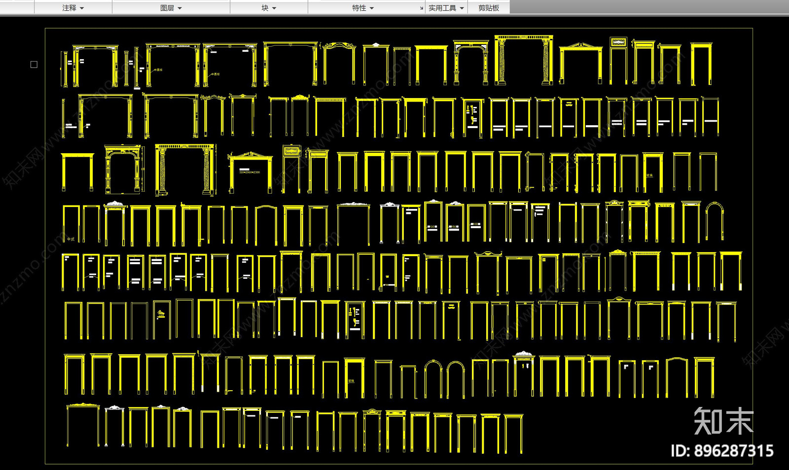Expand the 特性 ribbon panel
This screenshot has width=789, height=470.
(363, 8)
